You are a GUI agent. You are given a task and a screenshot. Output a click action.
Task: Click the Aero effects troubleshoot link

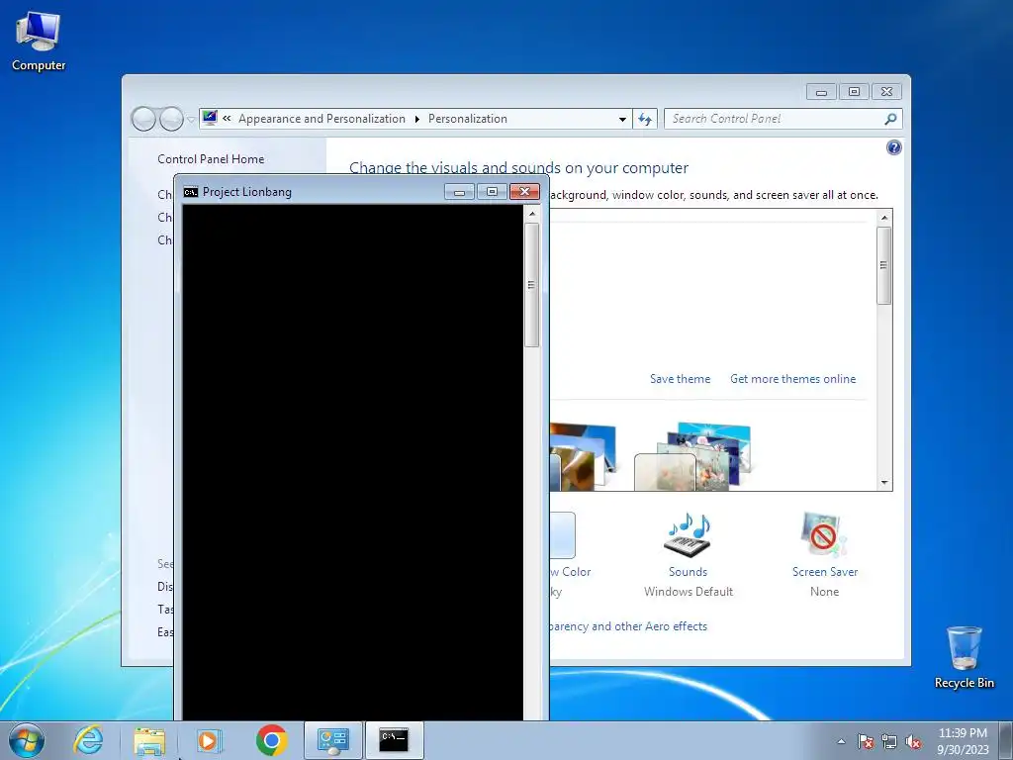pos(628,626)
